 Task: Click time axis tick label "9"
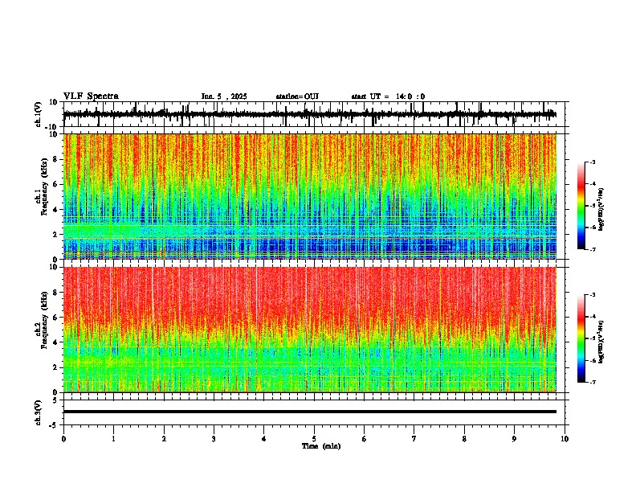514,439
